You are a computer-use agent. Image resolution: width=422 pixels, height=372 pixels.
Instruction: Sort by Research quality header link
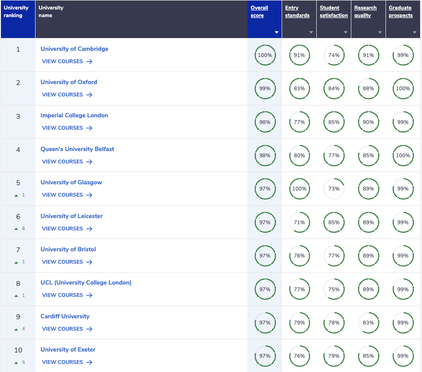(x=365, y=11)
